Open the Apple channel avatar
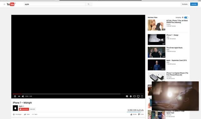This screenshot has height=119, width=201. [15, 108]
